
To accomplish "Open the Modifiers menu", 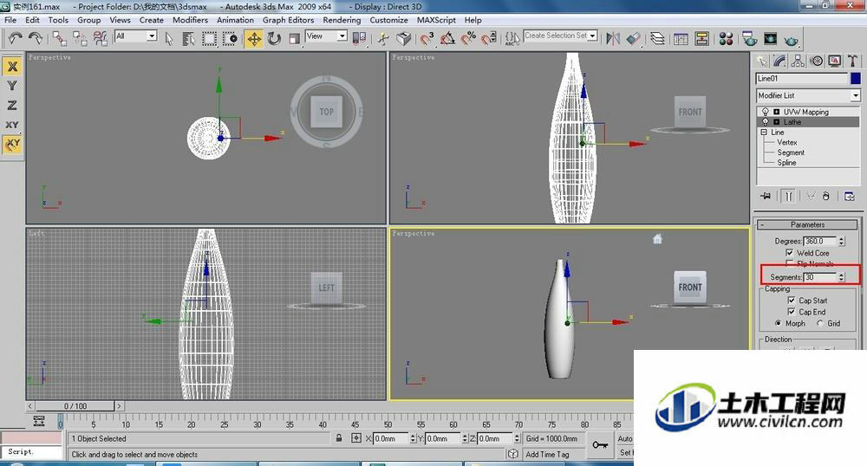I will (190, 20).
